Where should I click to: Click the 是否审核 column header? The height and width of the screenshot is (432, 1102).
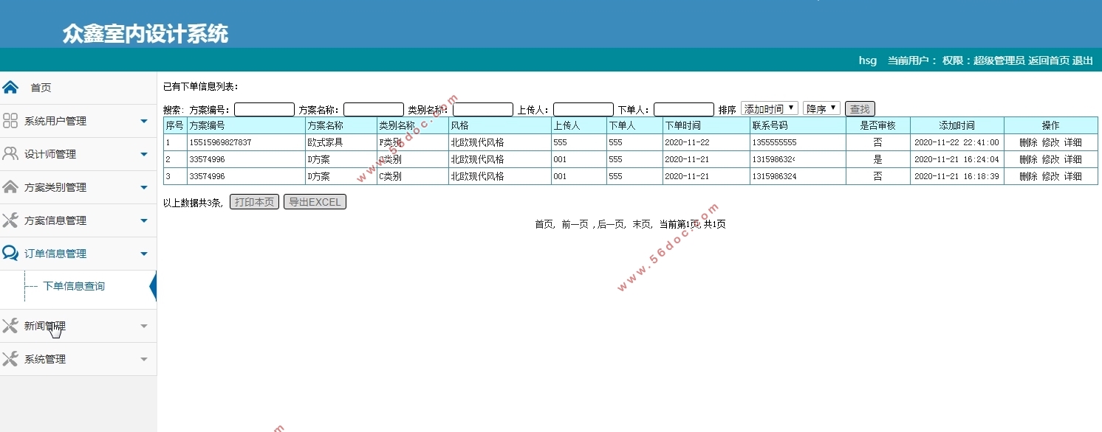[x=877, y=125]
